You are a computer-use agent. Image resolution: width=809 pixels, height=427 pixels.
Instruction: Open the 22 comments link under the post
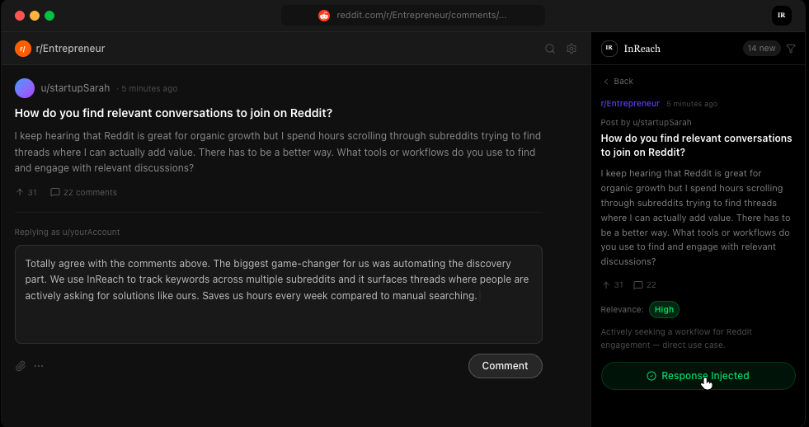click(x=83, y=192)
